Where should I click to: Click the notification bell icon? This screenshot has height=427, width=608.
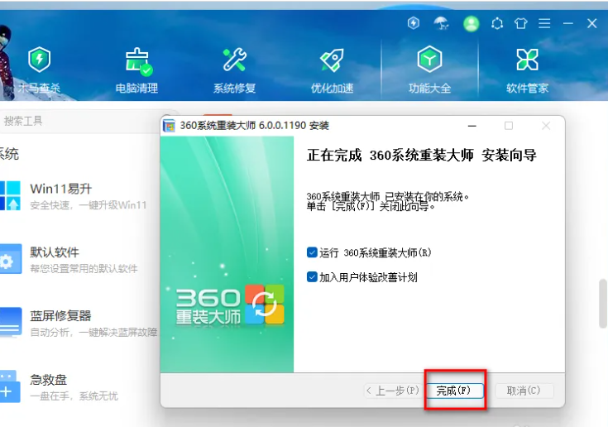tap(497, 24)
